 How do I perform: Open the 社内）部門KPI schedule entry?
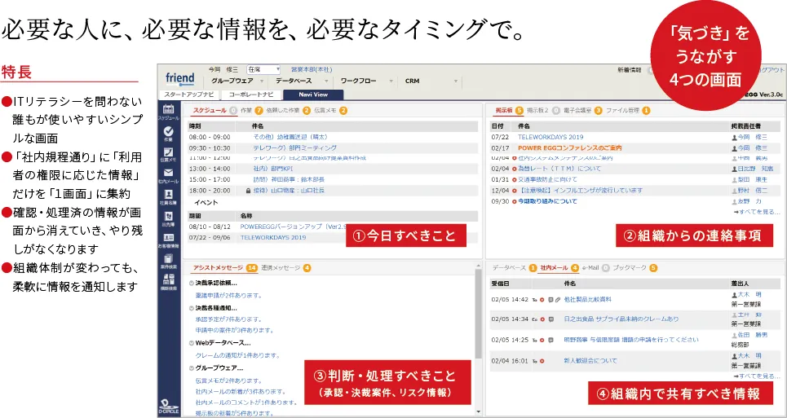tap(273, 169)
